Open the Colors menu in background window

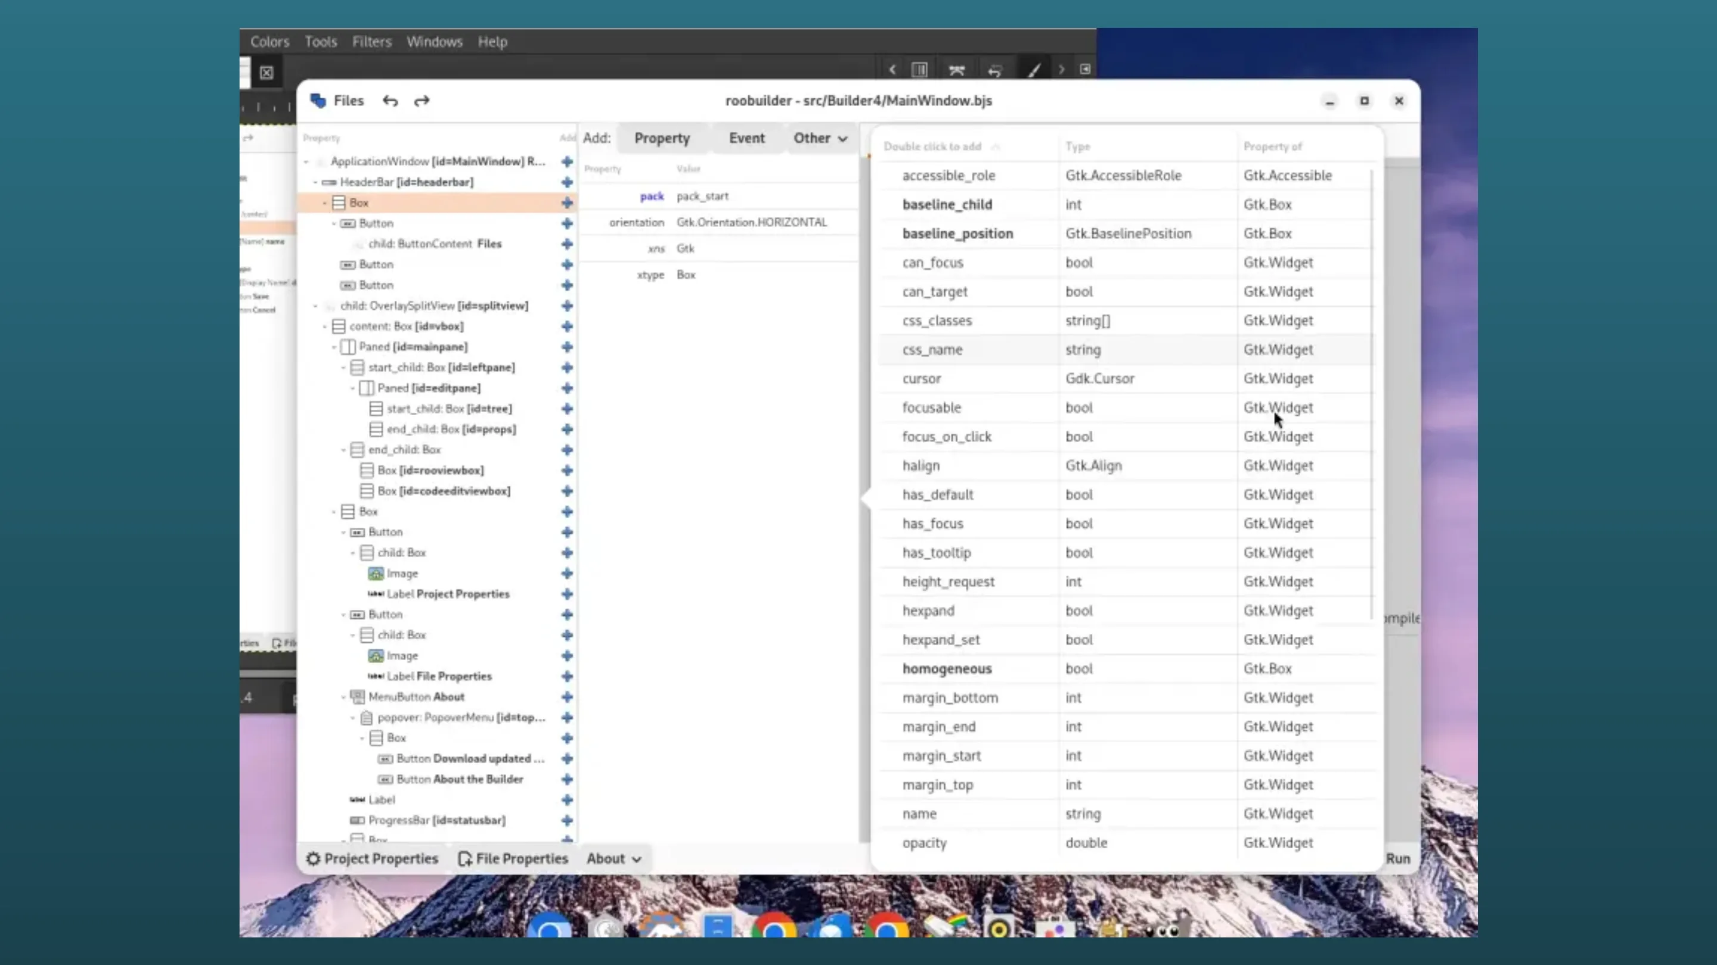(270, 41)
